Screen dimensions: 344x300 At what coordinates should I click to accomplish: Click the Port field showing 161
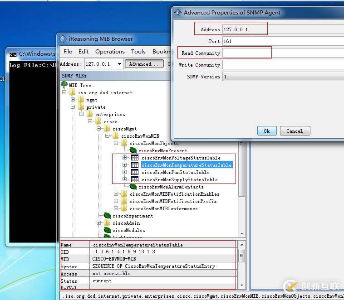point(283,41)
